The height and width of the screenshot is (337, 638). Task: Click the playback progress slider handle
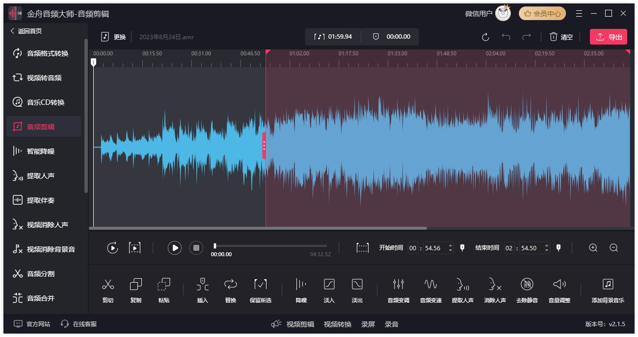[214, 246]
